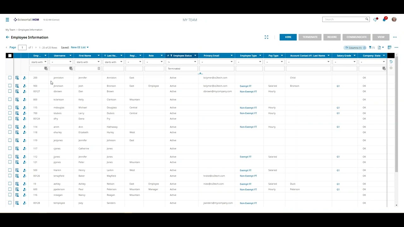
Task: Open the help assistant icon near the bell
Action: click(x=375, y=20)
